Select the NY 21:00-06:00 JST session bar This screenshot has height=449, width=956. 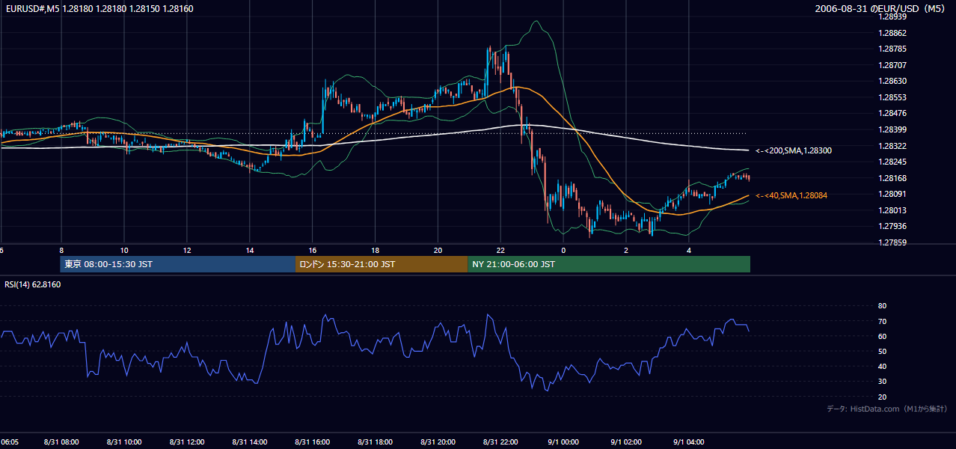pos(609,264)
